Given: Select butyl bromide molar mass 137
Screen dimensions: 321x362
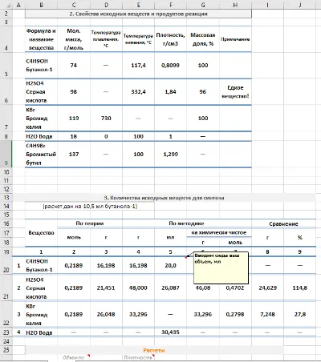Looking at the screenshot, I should point(74,154).
